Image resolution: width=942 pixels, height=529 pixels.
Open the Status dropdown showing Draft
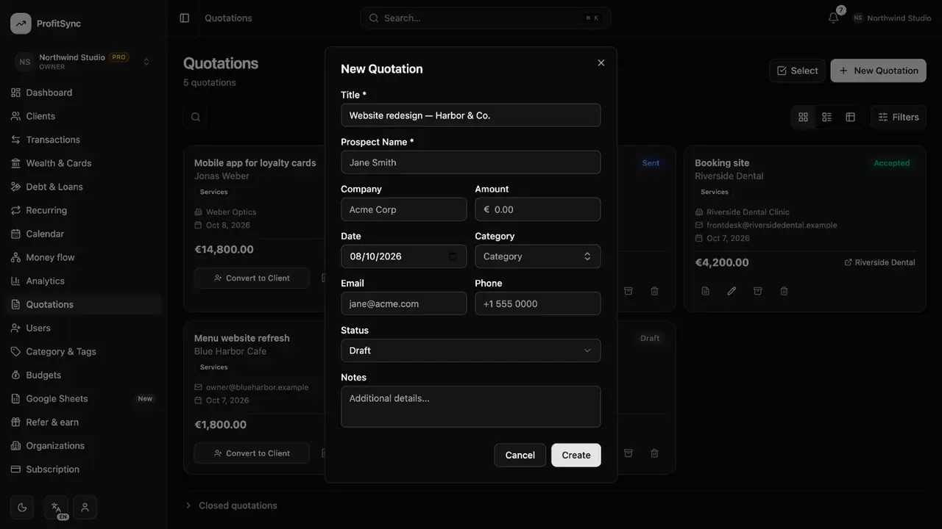tap(471, 350)
